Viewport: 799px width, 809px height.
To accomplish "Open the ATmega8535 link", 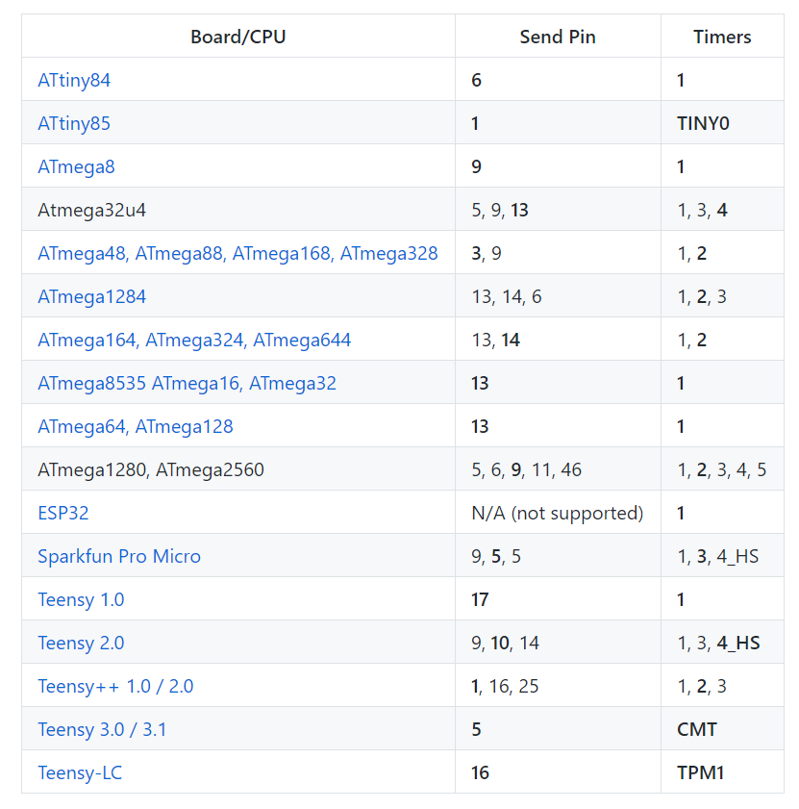I will pos(91,384).
